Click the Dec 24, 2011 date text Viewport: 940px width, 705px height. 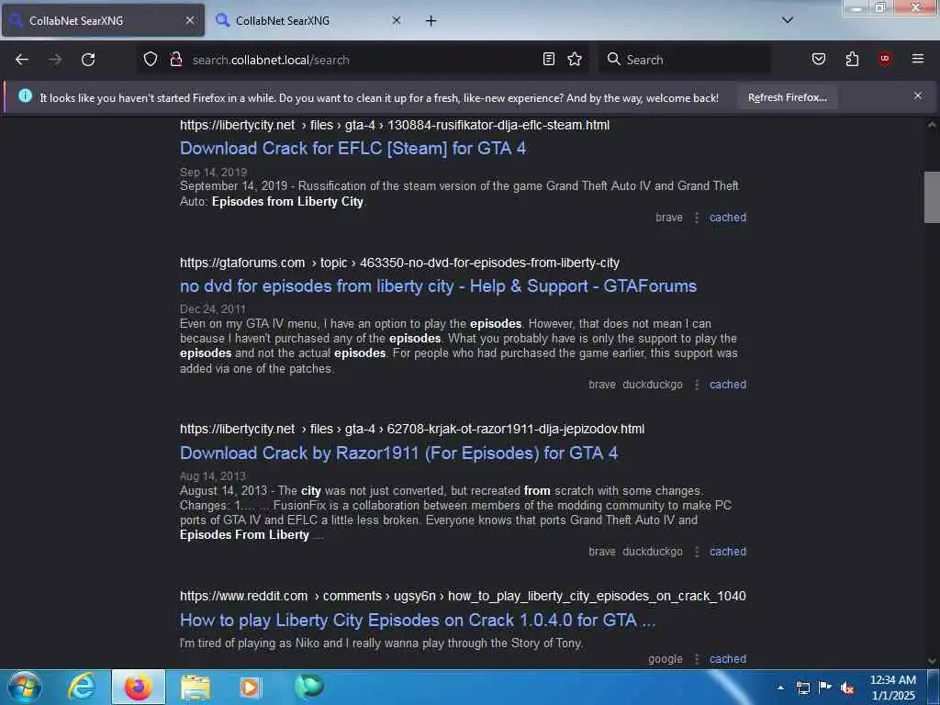point(213,309)
